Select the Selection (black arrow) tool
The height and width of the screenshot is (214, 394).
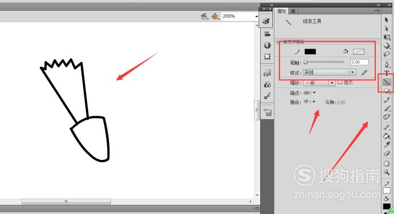387,19
